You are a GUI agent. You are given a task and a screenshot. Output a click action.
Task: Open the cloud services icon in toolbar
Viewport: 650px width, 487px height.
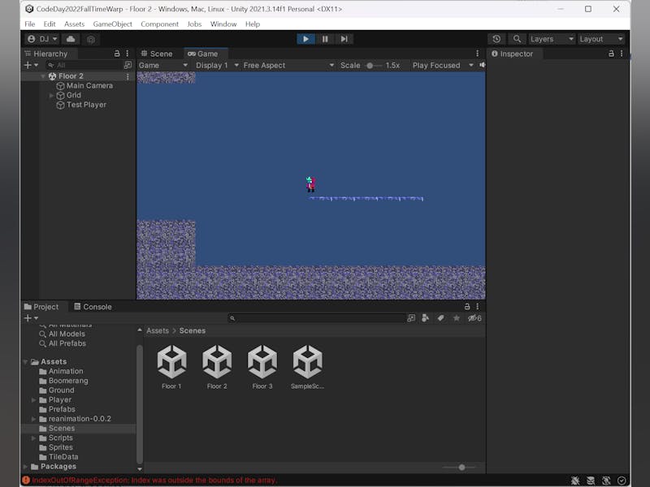tap(71, 39)
